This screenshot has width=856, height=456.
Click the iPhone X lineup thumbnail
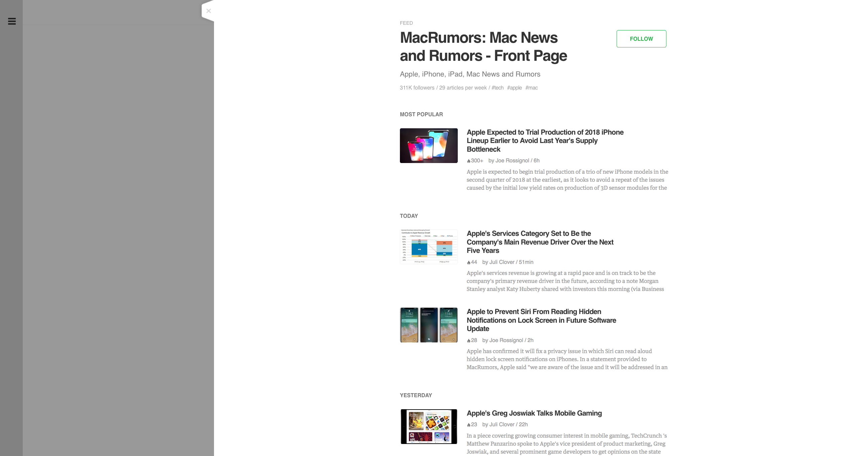click(429, 146)
